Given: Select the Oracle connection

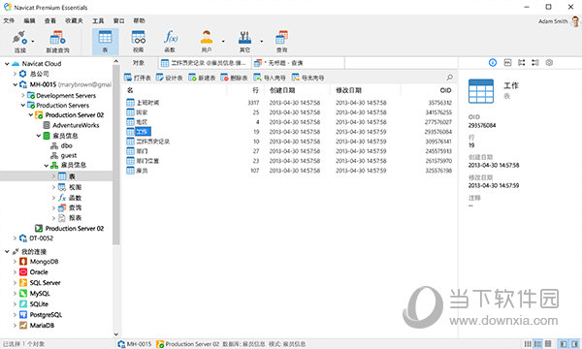Looking at the screenshot, I should click(x=39, y=271).
